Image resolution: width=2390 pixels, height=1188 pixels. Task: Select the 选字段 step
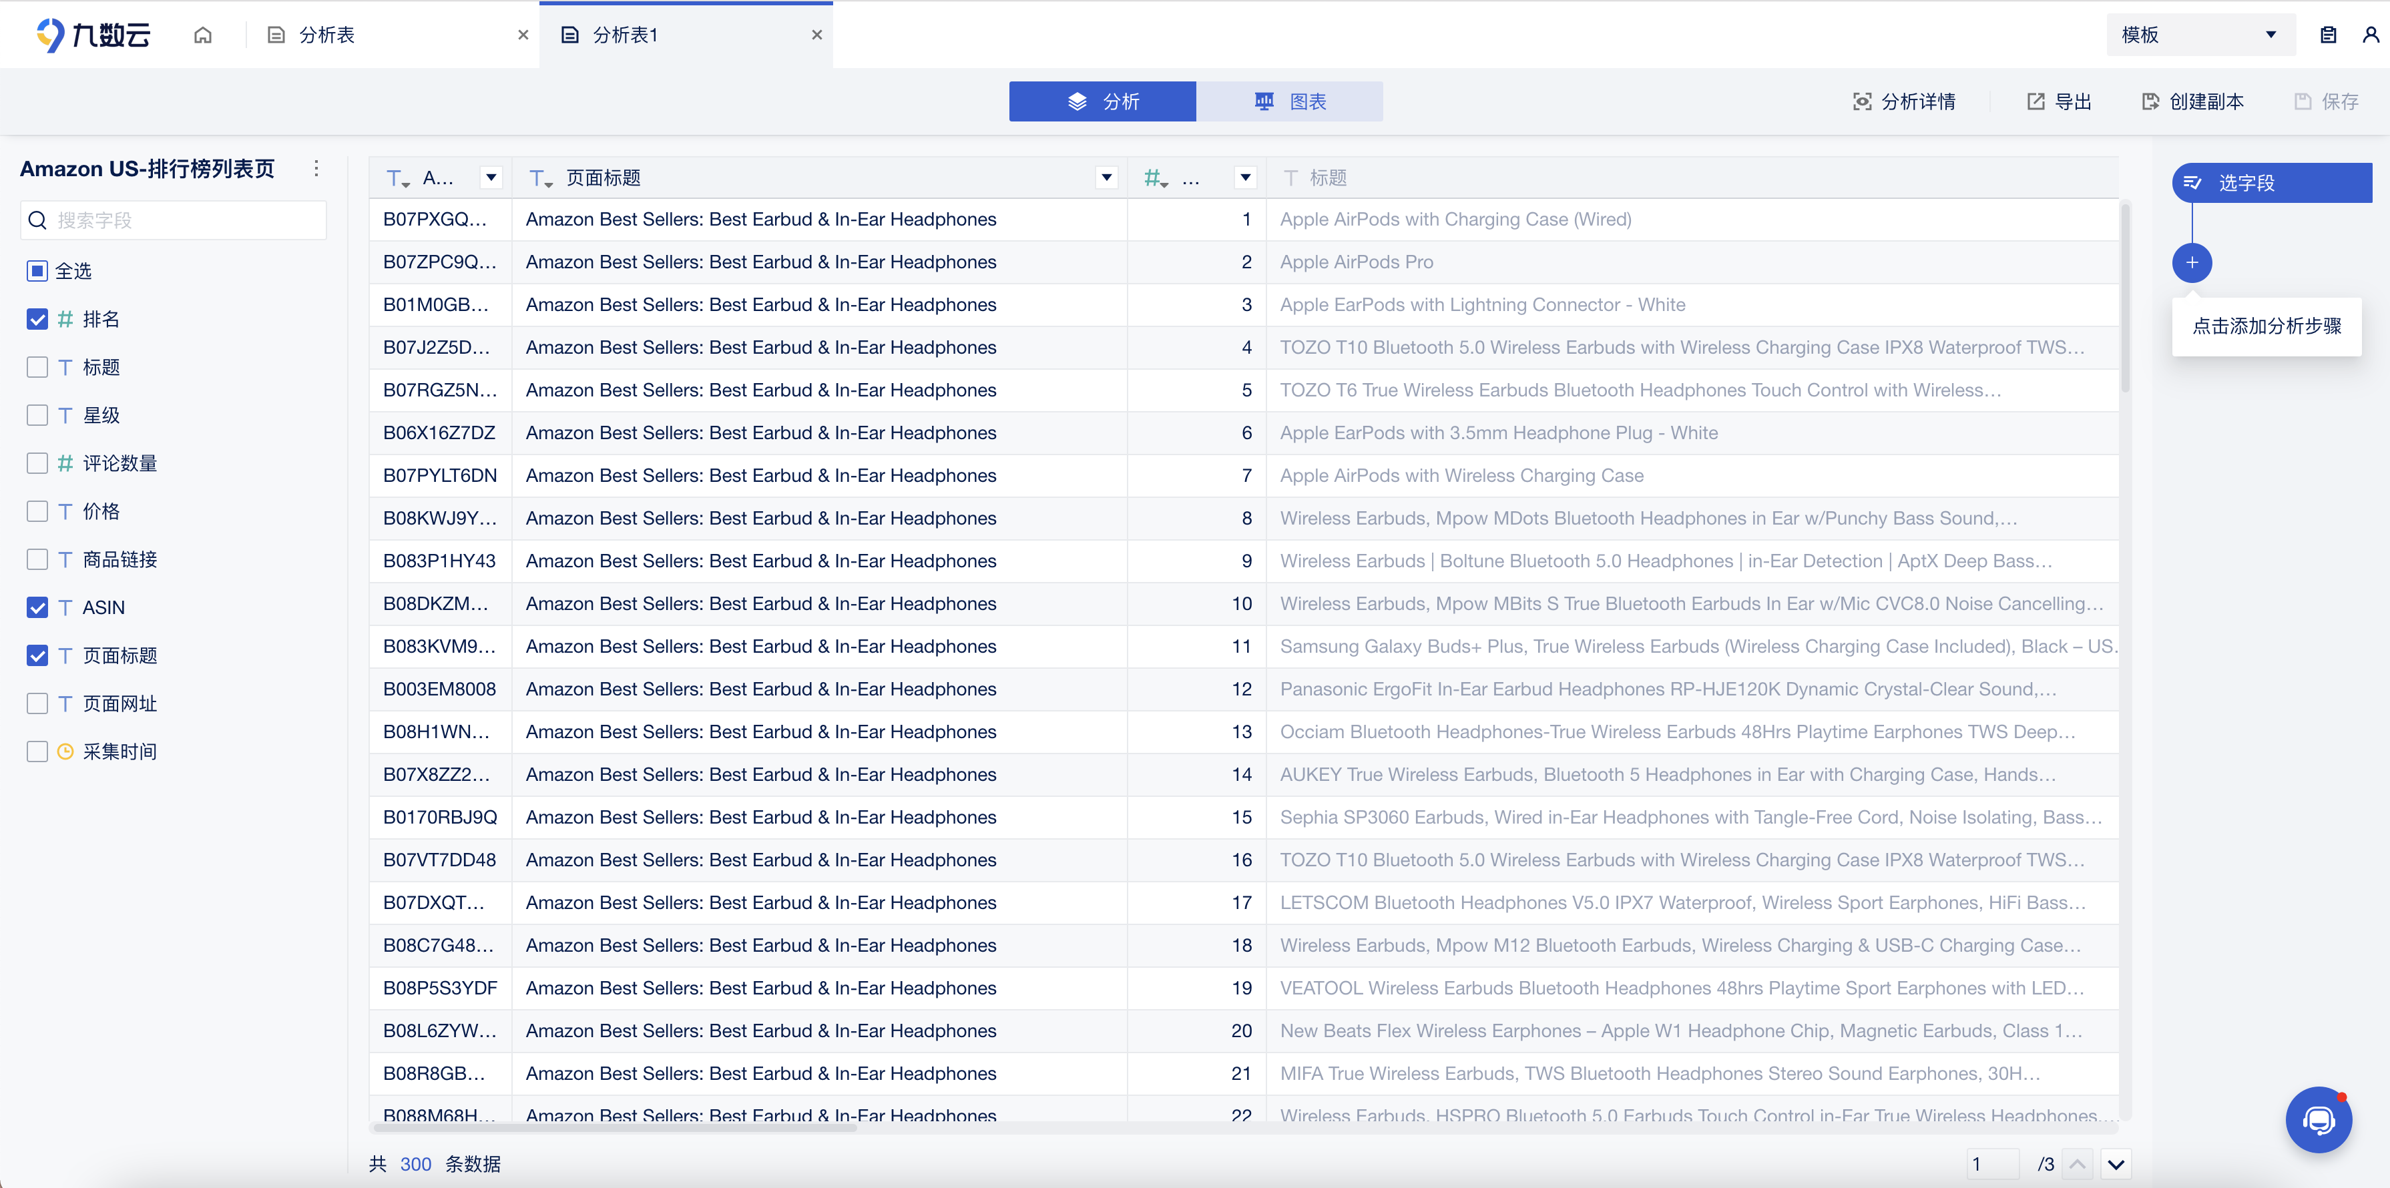[2271, 183]
